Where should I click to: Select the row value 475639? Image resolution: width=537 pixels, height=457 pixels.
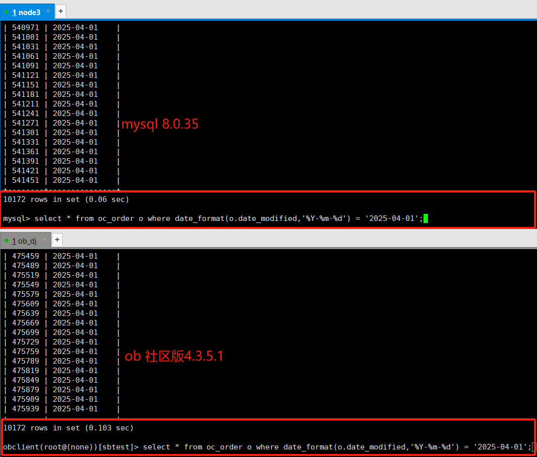point(26,313)
